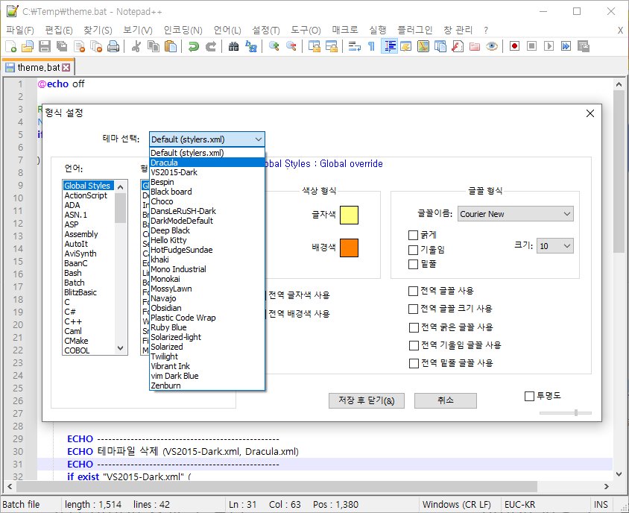The height and width of the screenshot is (513, 629).
Task: Close the theme.bat tab with its X
Action: 66,67
